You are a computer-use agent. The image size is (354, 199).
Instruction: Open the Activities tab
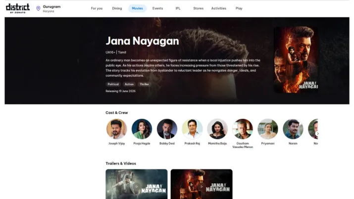click(x=218, y=8)
